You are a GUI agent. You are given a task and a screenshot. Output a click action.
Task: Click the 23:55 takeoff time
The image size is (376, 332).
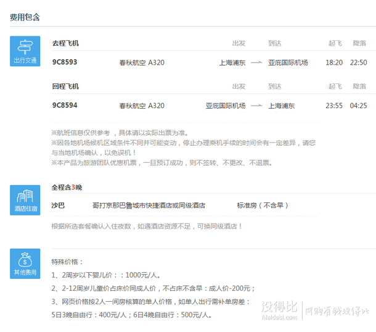(x=334, y=106)
